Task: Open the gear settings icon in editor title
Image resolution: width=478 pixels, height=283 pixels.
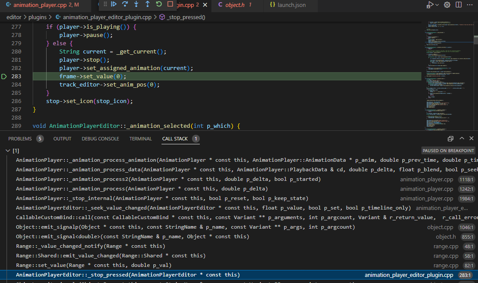Action: click(x=447, y=5)
